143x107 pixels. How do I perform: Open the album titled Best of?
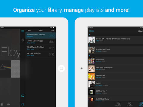(116, 84)
